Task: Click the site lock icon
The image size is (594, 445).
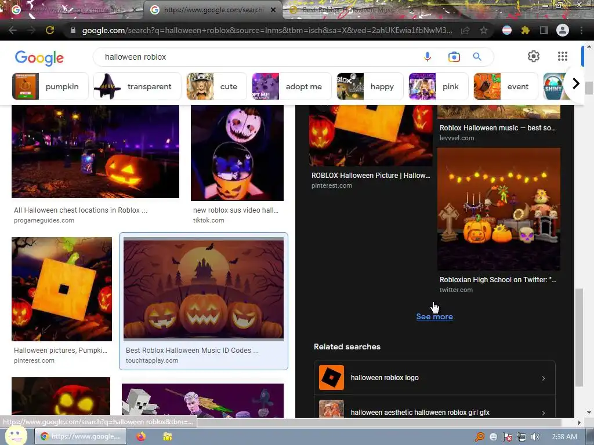Action: tap(73, 30)
